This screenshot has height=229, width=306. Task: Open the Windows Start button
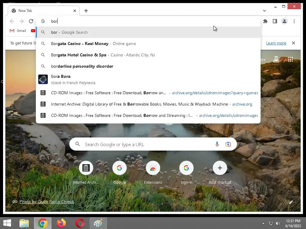[x=7, y=223]
